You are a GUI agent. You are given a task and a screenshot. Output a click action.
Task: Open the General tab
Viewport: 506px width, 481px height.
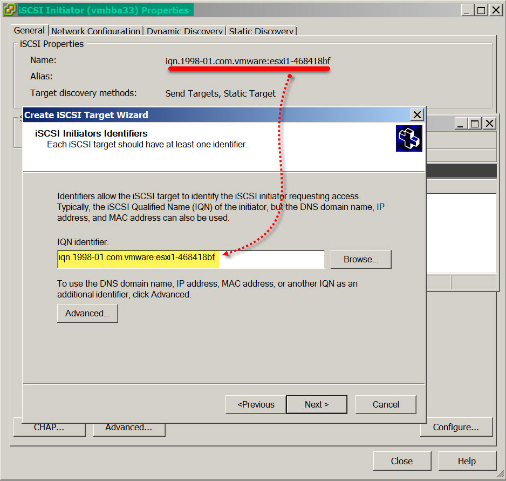29,30
